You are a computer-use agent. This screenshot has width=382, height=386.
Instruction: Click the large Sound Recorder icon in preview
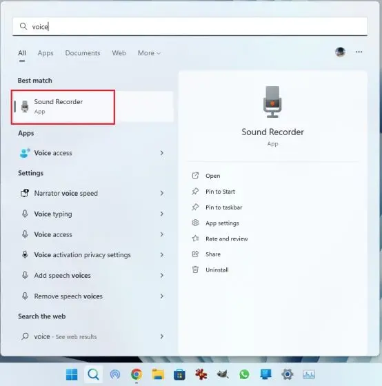(272, 102)
